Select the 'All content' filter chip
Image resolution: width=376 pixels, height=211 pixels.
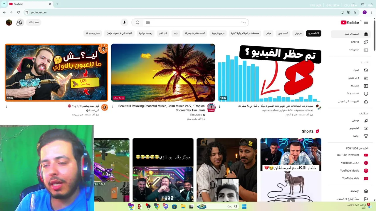313,33
